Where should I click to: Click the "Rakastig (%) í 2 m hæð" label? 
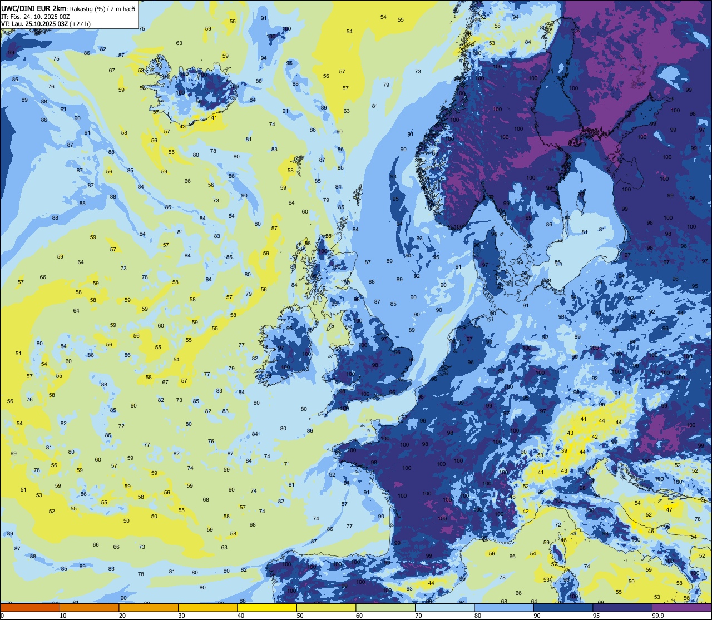click(x=103, y=9)
